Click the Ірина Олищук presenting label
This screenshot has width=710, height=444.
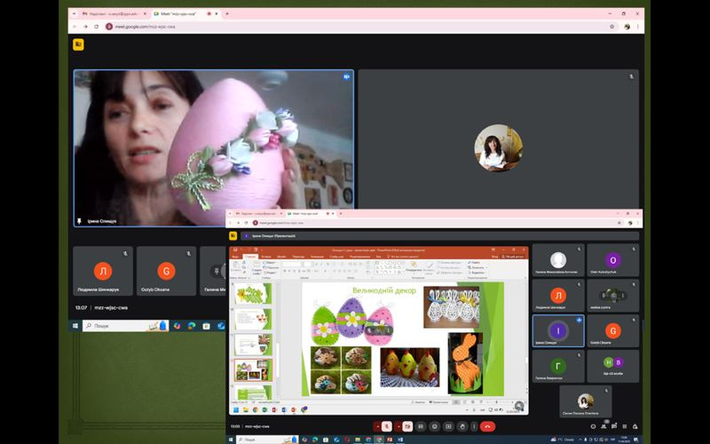coord(273,236)
